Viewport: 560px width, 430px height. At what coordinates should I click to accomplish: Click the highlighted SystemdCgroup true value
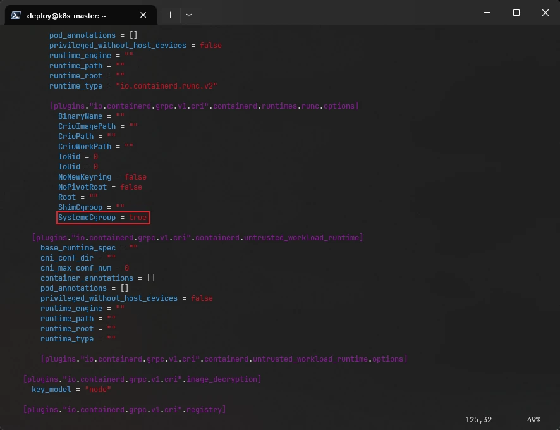(x=138, y=218)
